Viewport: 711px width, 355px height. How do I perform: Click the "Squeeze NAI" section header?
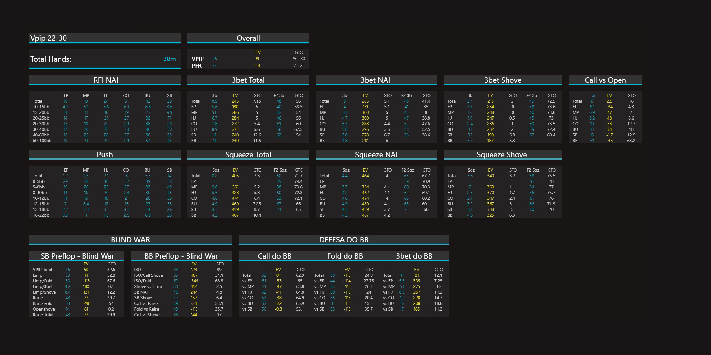(x=376, y=155)
